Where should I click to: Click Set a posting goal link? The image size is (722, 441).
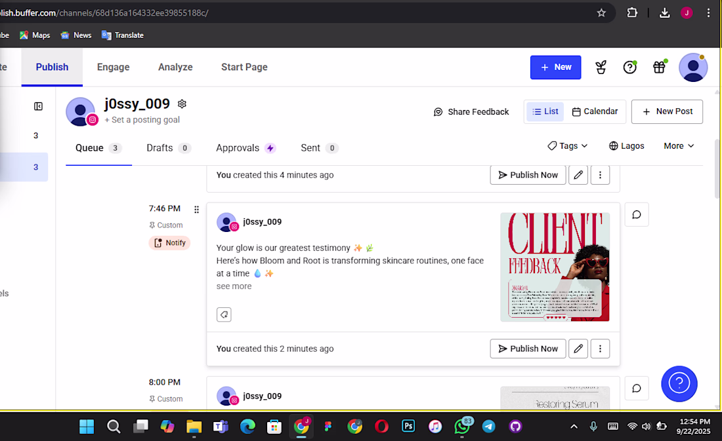click(142, 119)
